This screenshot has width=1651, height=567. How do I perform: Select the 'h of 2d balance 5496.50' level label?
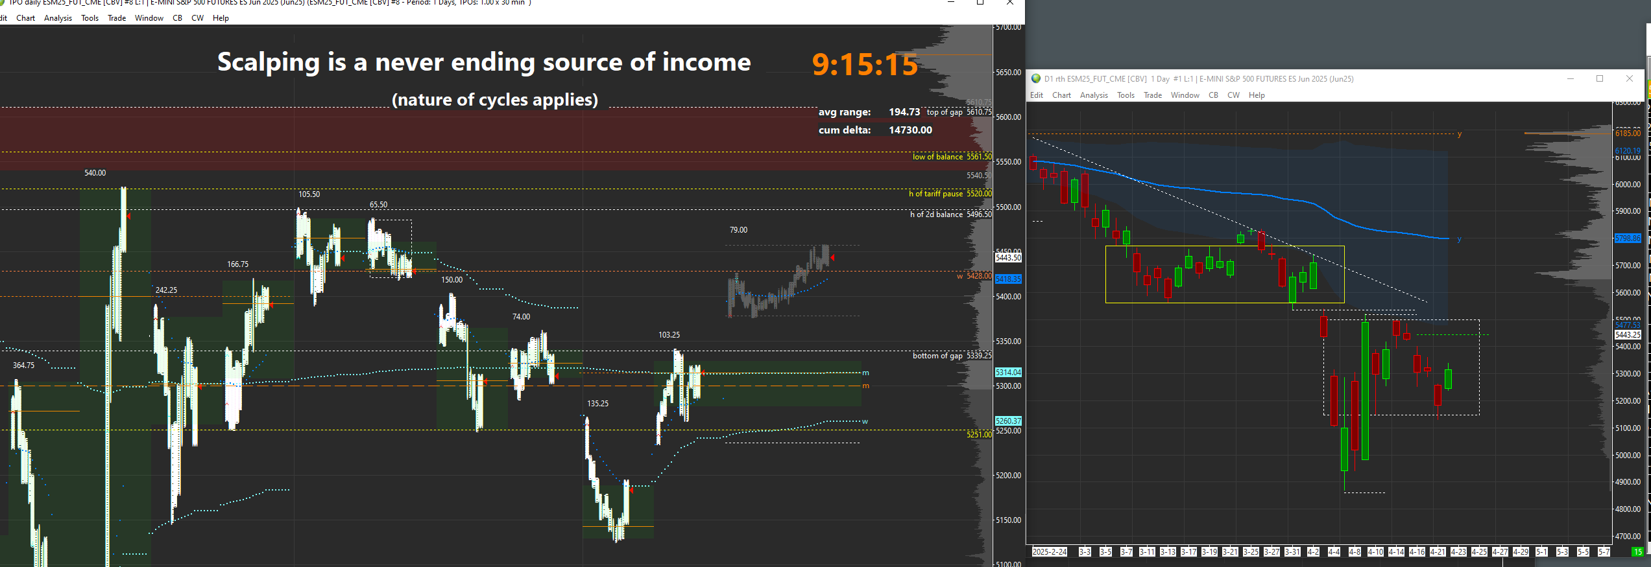[950, 214]
